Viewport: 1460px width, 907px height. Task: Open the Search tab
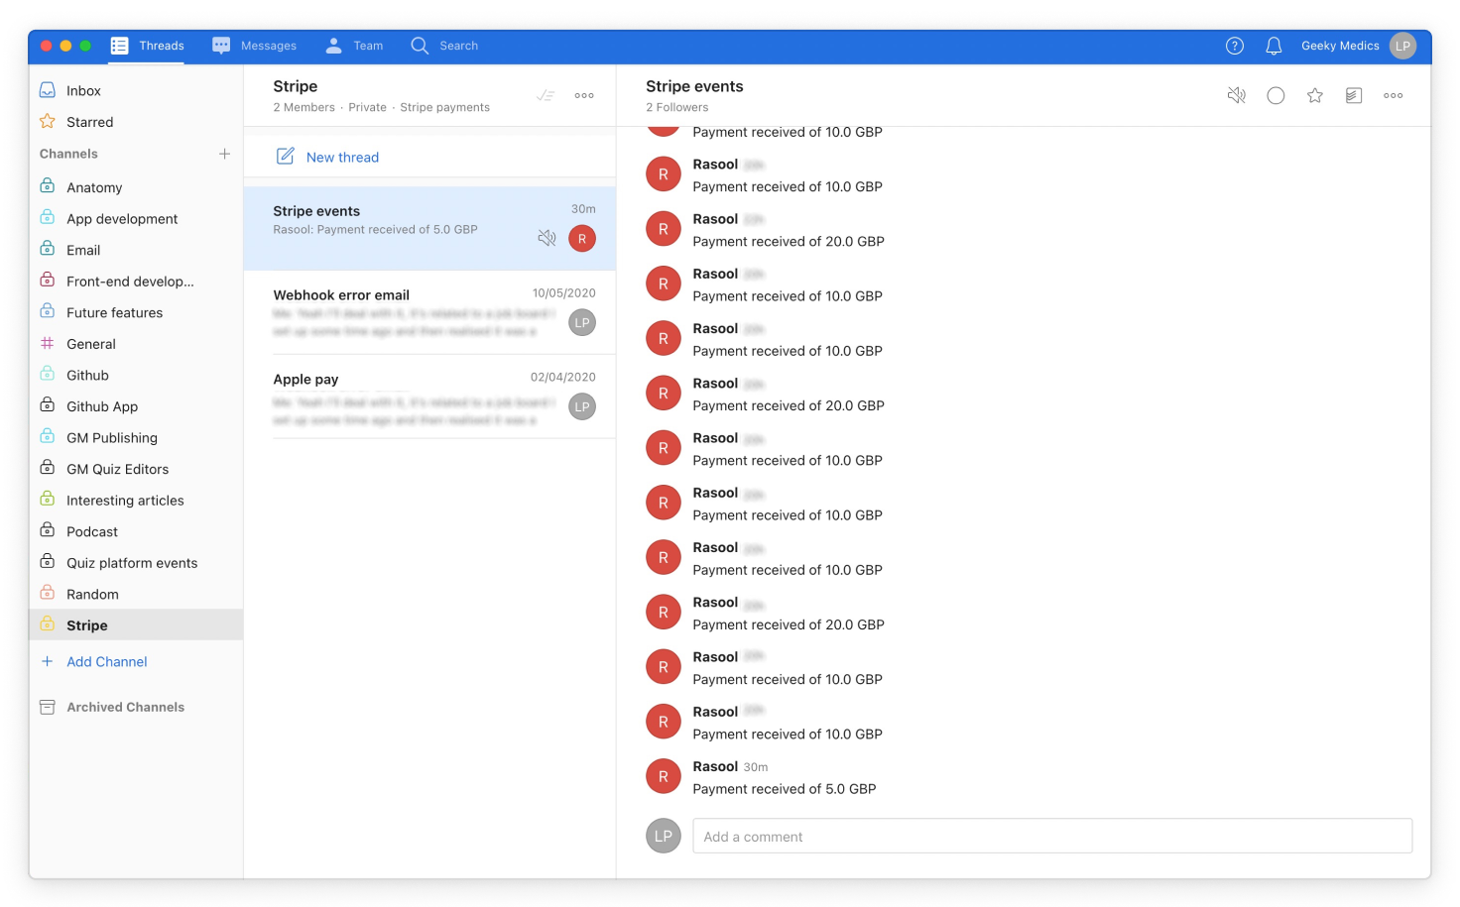pyautogui.click(x=444, y=46)
